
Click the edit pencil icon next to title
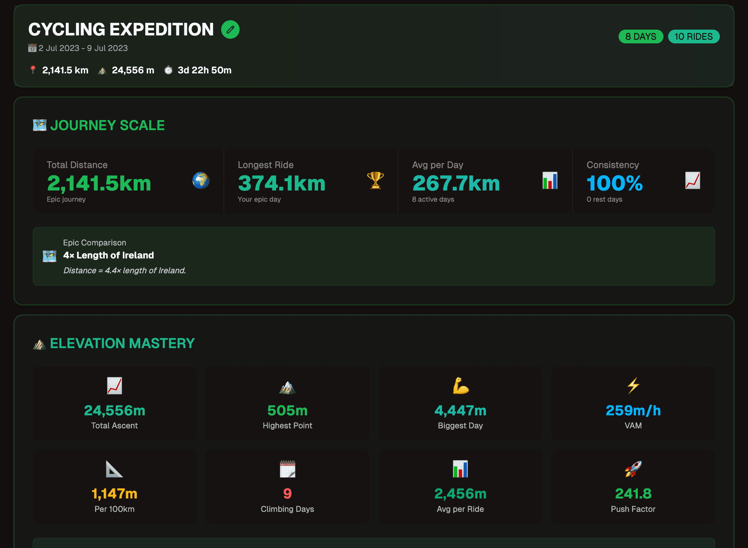230,30
